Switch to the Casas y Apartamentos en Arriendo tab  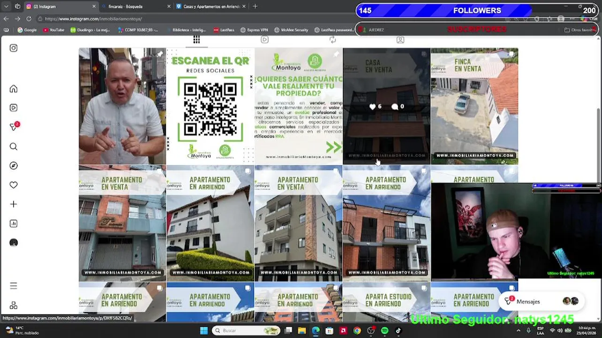click(211, 7)
